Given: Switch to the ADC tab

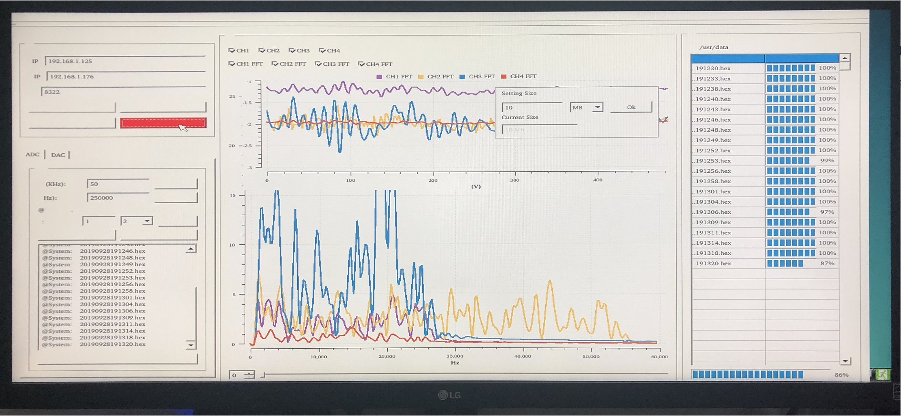Looking at the screenshot, I should (33, 155).
